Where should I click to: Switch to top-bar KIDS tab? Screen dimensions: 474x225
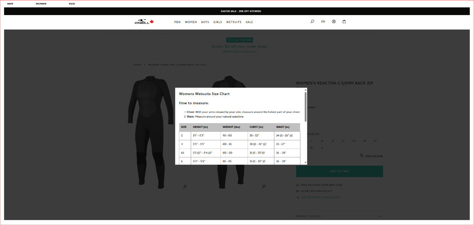tap(72, 4)
